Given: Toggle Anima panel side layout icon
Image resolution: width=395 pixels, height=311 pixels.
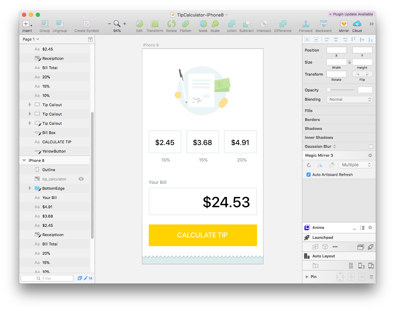Looking at the screenshot, I should 362,228.
